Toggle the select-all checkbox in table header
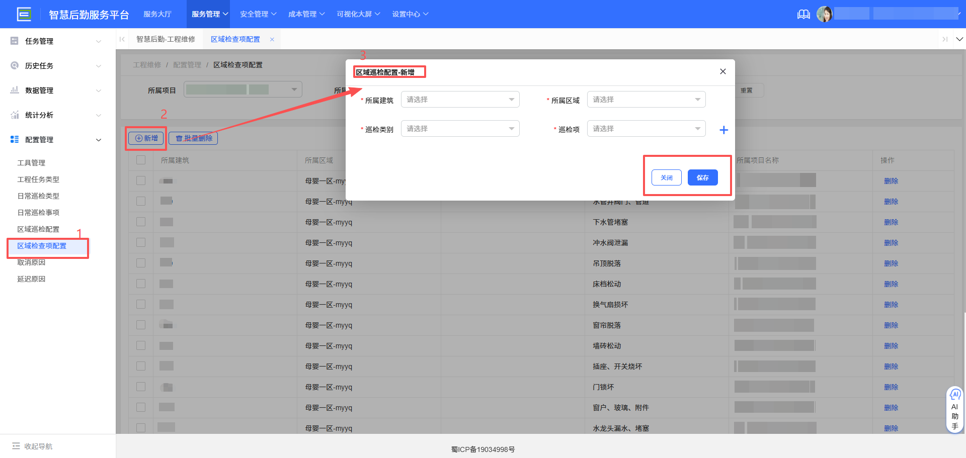Screen dimensions: 966x458 coord(141,160)
